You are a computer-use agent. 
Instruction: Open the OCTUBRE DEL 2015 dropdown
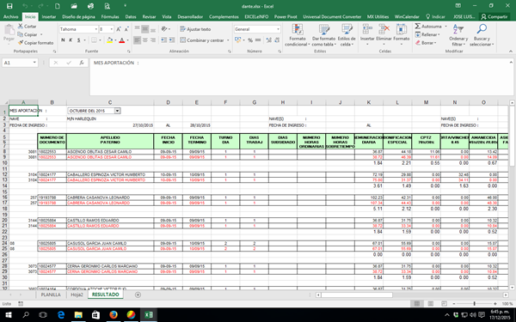coord(117,111)
